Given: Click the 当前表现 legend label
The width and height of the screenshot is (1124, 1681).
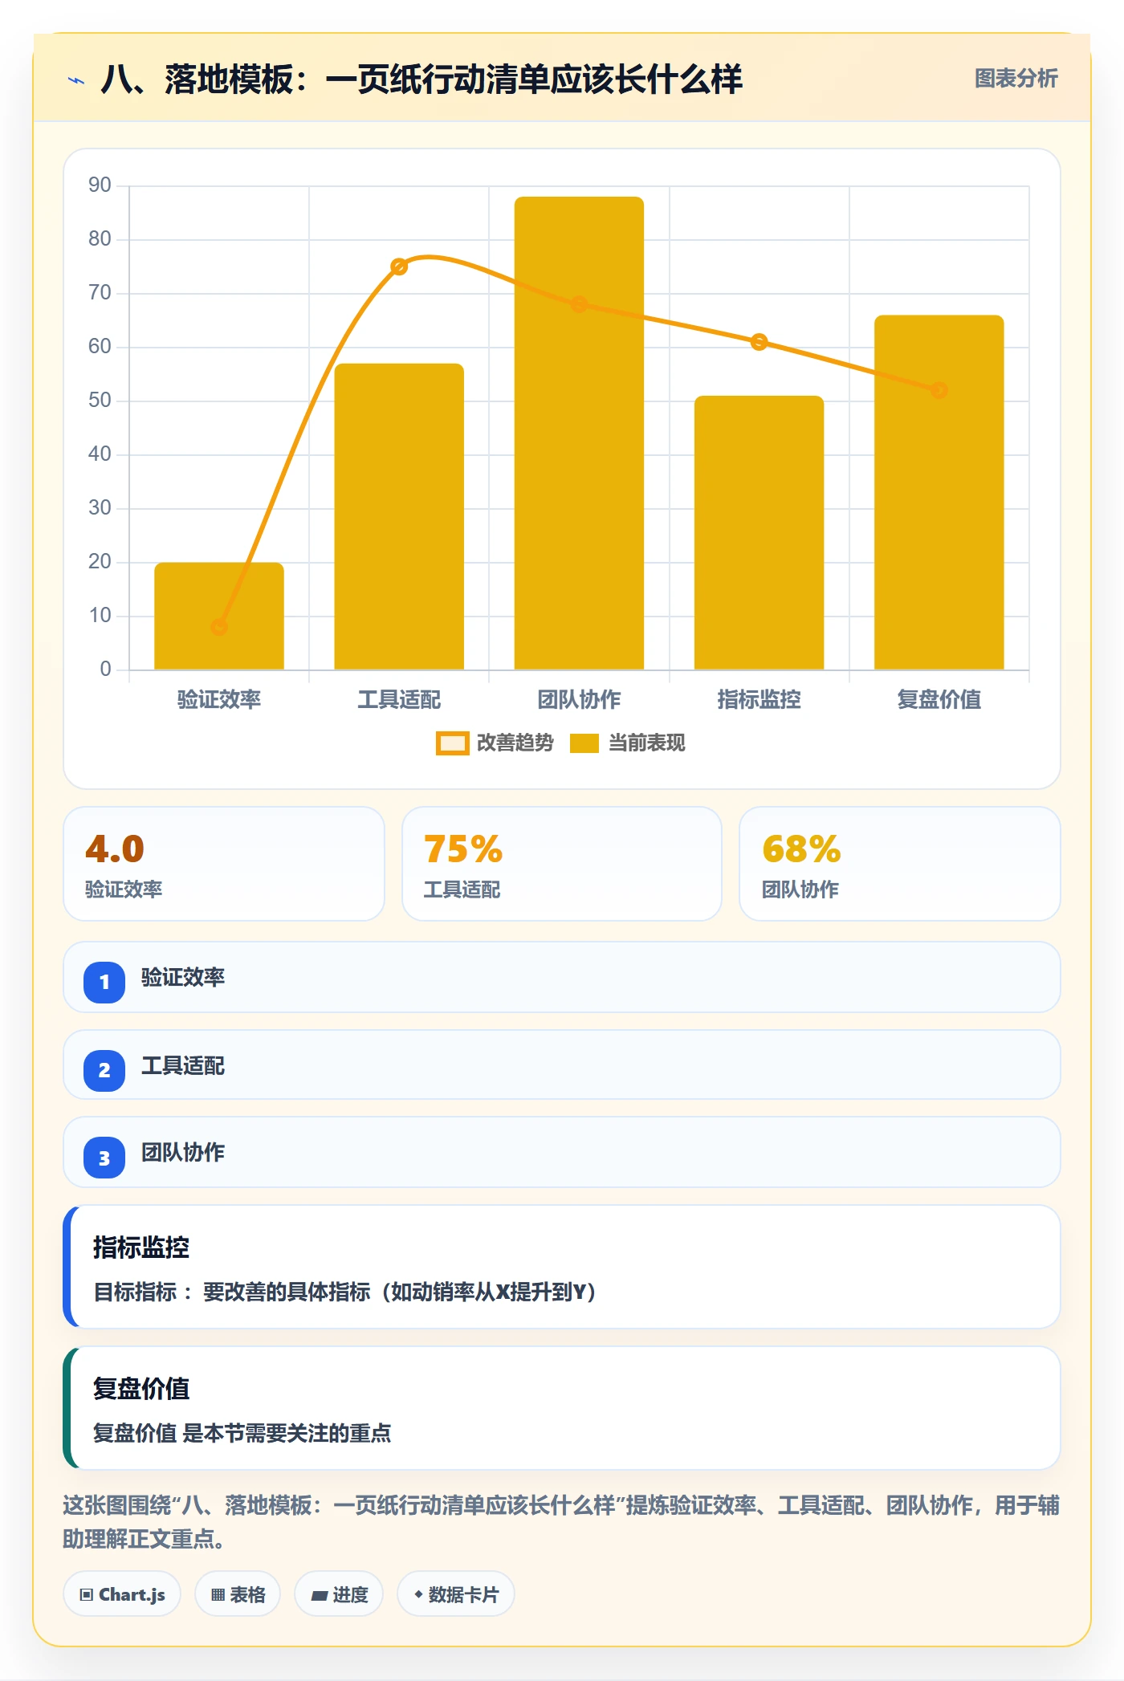Looking at the screenshot, I should click(x=646, y=743).
